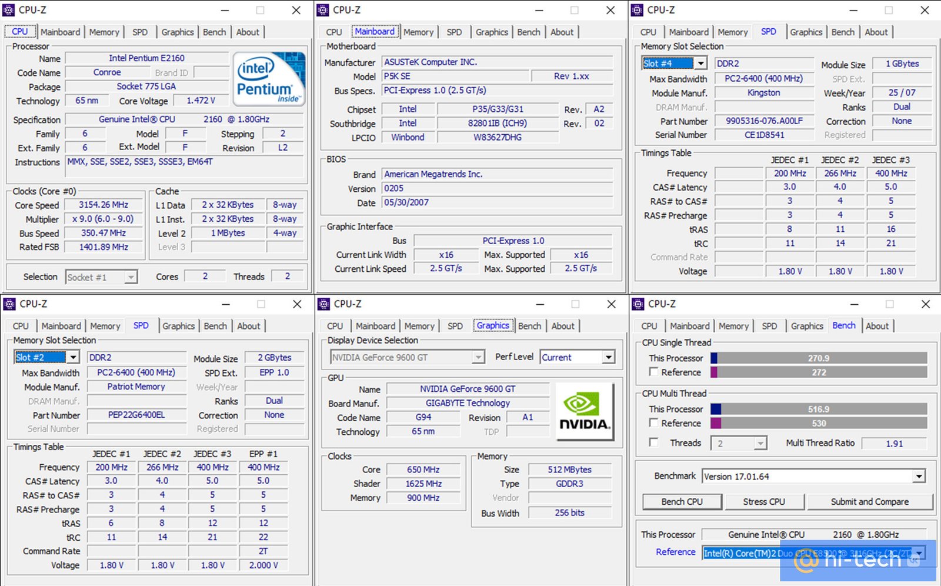Open the Memory tab in the Mainboard window
941x586 pixels.
pyautogui.click(x=419, y=32)
